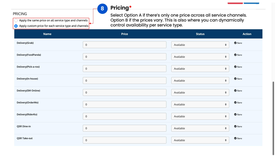Screen dimensions: 280x158
Task: Click the Save checkmark icon for Delivery(Grab)
Action: 235,43
